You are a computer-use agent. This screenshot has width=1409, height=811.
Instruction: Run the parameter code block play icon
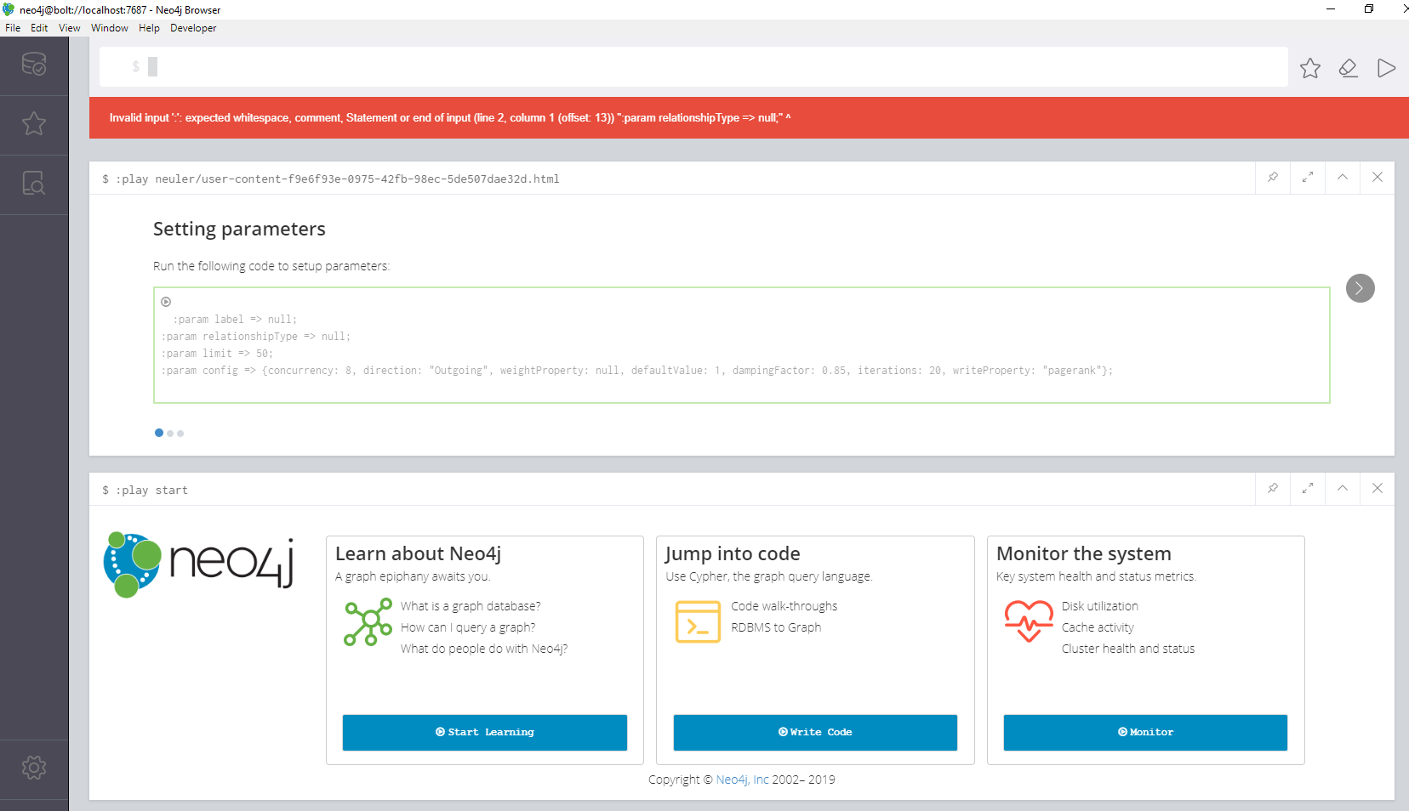click(166, 302)
